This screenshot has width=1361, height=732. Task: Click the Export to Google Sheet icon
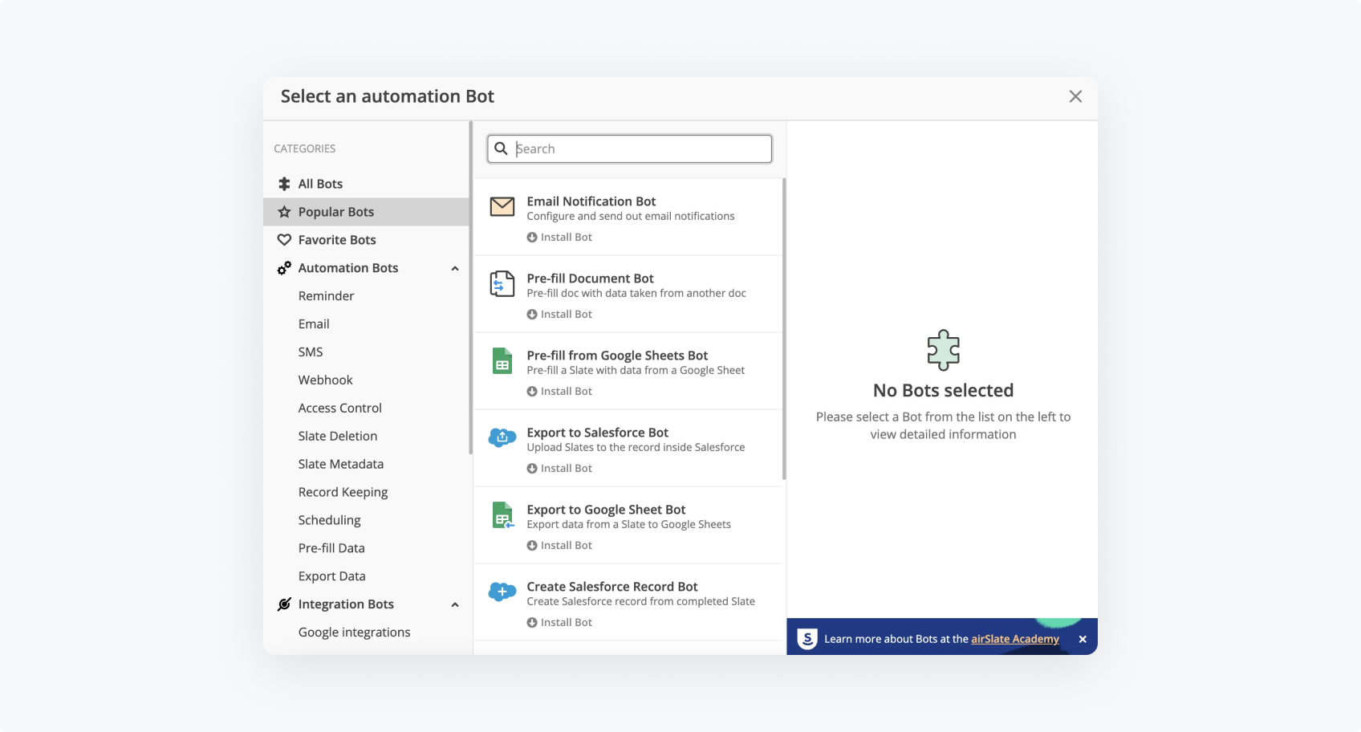point(502,515)
